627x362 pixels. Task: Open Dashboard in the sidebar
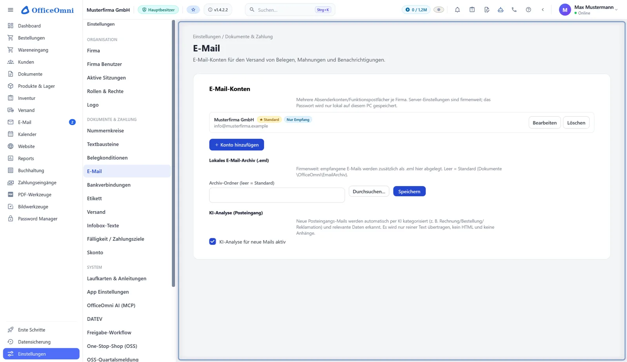41,26
